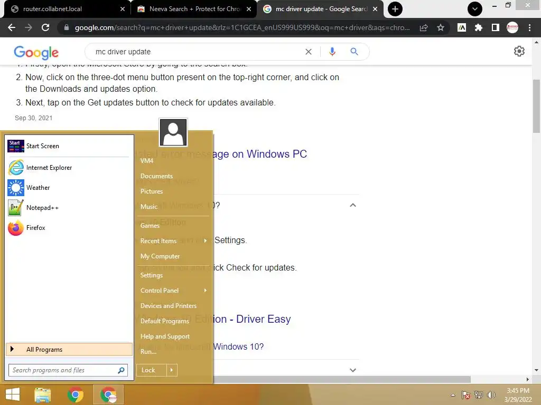Screen dimensions: 541x405
Task: Open Pictures from start menu
Action: coord(152,191)
